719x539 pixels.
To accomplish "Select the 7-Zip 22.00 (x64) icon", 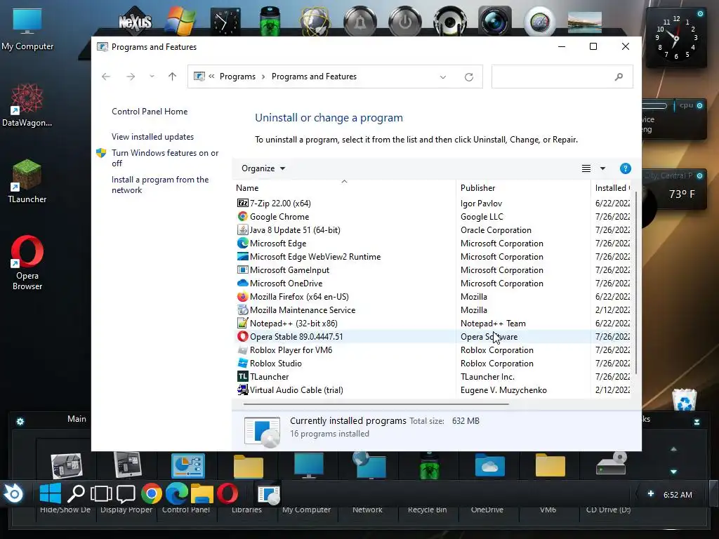I will tap(242, 203).
